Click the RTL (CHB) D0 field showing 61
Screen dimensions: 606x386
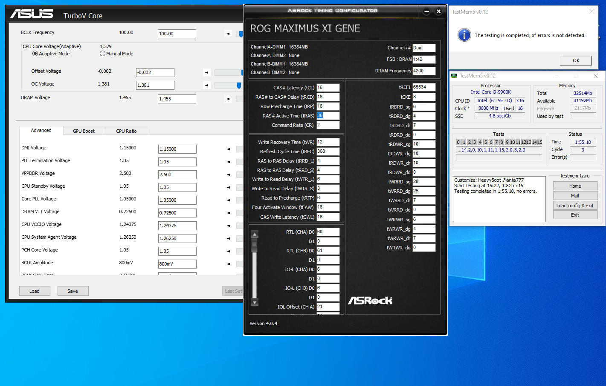[328, 251]
